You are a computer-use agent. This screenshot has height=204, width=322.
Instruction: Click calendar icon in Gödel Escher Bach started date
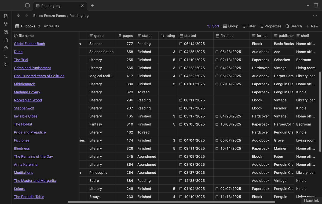(181, 44)
